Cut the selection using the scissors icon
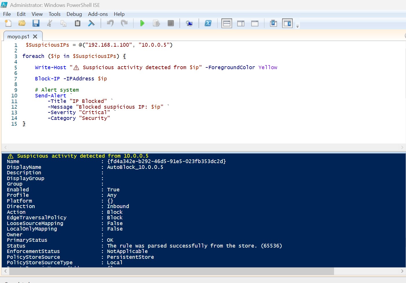The image size is (406, 283). [x=50, y=23]
